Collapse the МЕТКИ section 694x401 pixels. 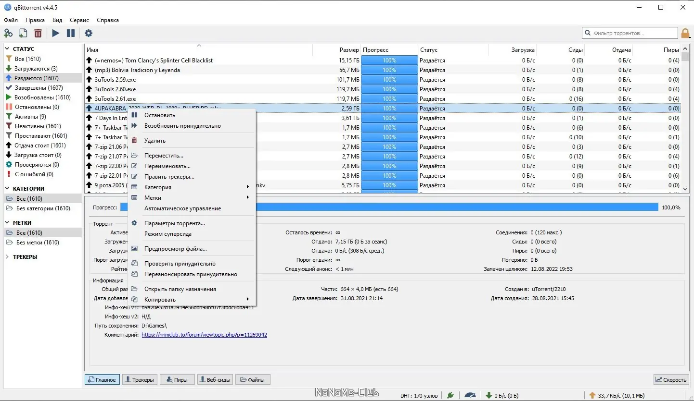pos(8,223)
